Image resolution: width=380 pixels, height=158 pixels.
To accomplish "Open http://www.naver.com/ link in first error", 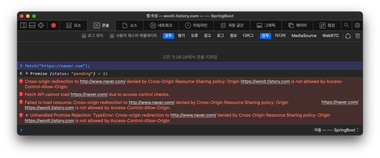I will pyautogui.click(x=103, y=81).
